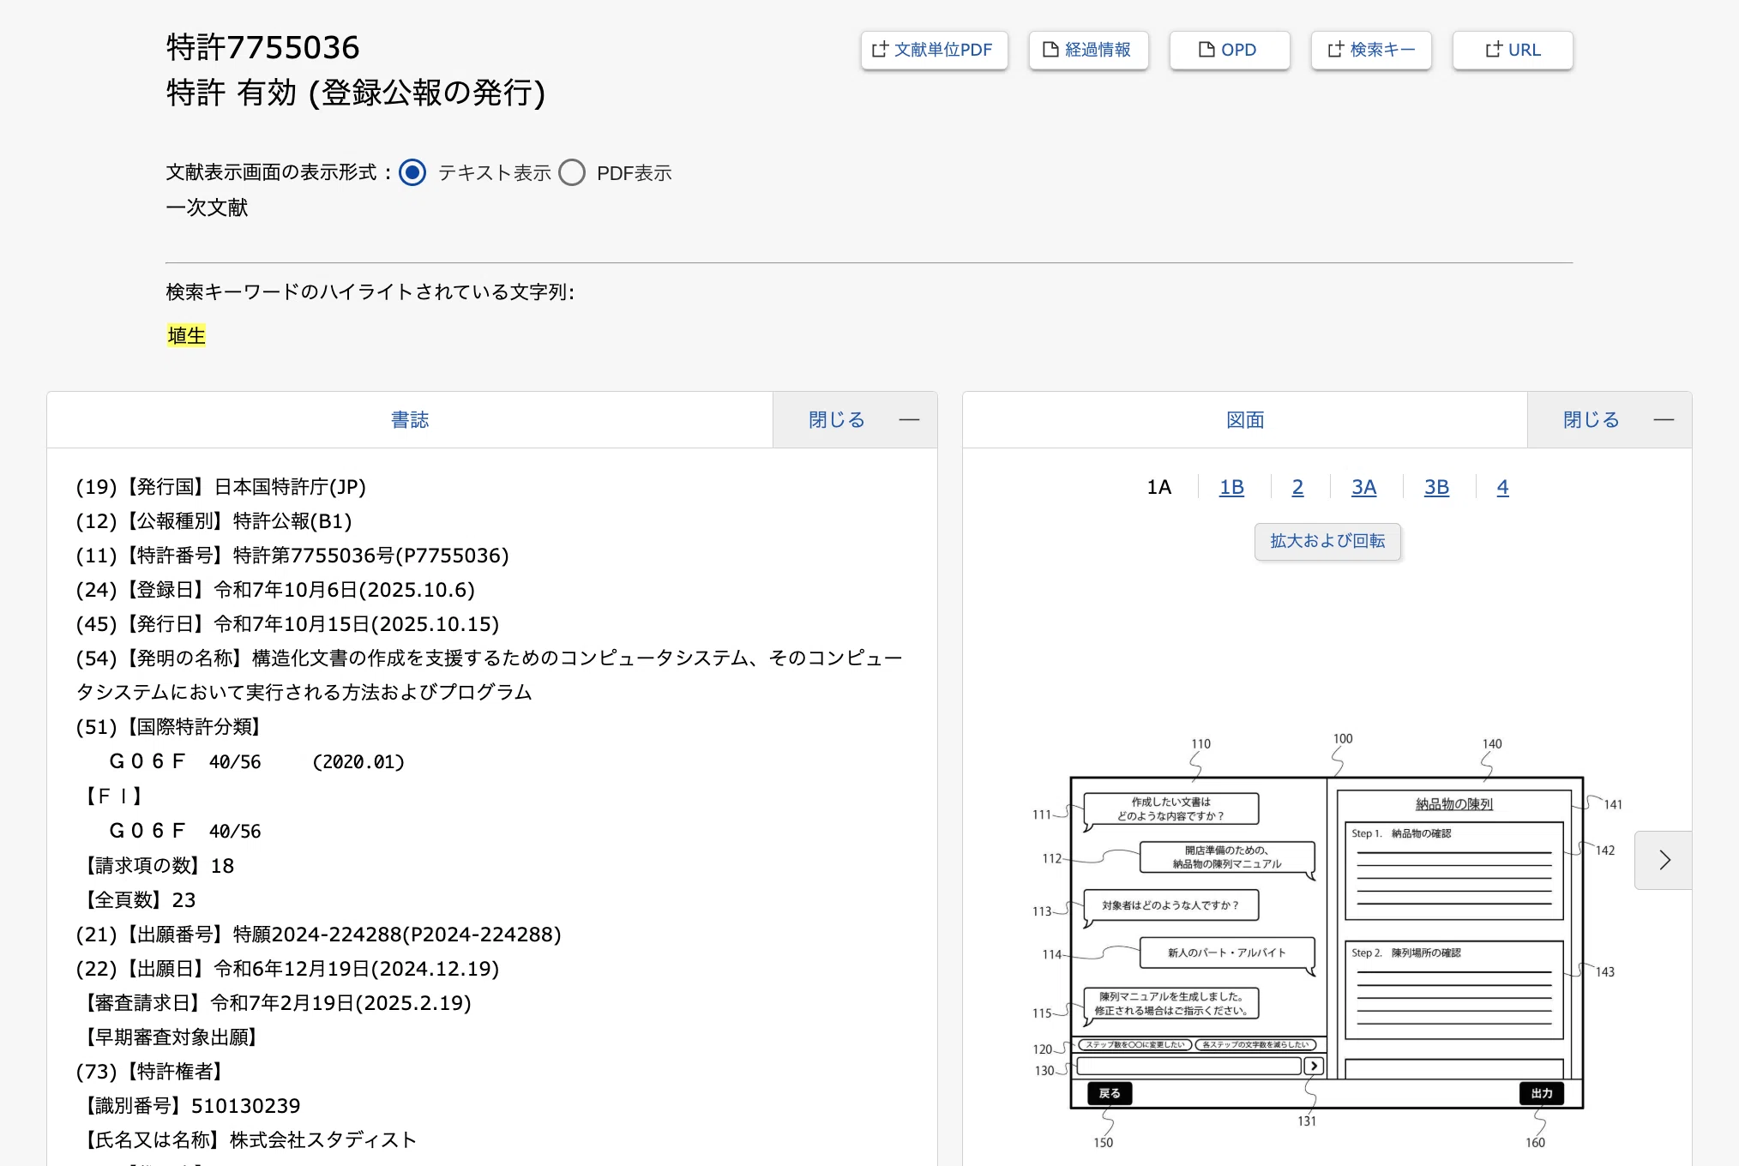Select drawing 1A

1159,488
